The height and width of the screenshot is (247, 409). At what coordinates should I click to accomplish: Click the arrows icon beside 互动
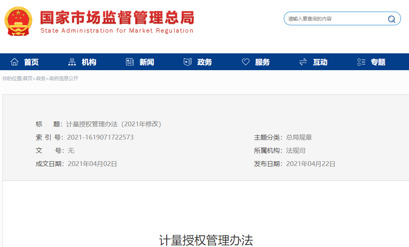303,62
